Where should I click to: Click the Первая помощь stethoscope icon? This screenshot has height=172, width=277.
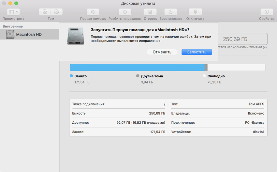pyautogui.click(x=93, y=12)
